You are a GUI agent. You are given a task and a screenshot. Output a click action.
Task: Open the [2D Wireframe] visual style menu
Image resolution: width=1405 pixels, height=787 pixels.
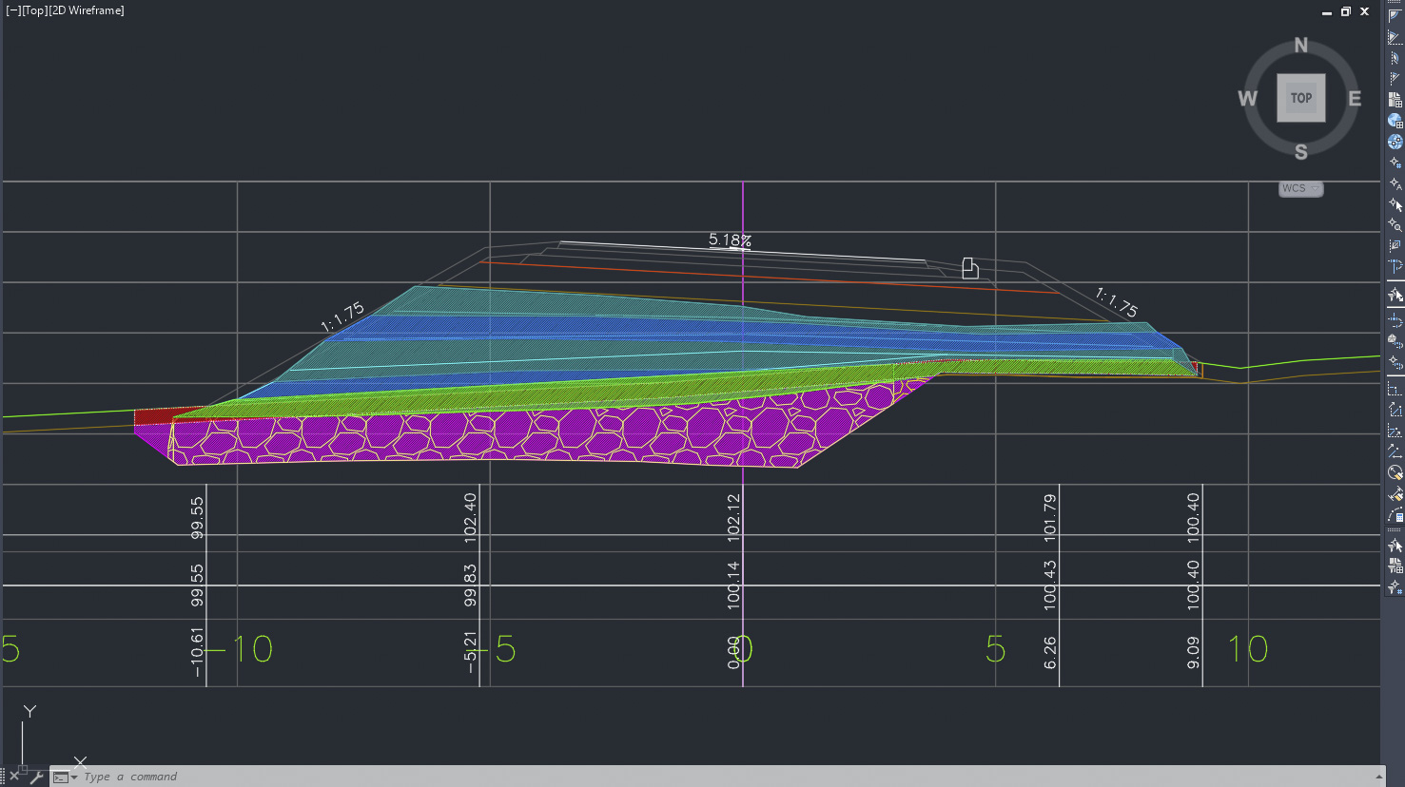tap(87, 10)
